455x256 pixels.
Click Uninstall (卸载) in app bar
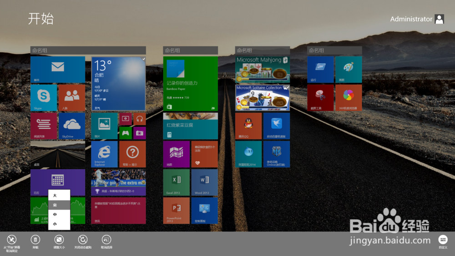coord(35,242)
